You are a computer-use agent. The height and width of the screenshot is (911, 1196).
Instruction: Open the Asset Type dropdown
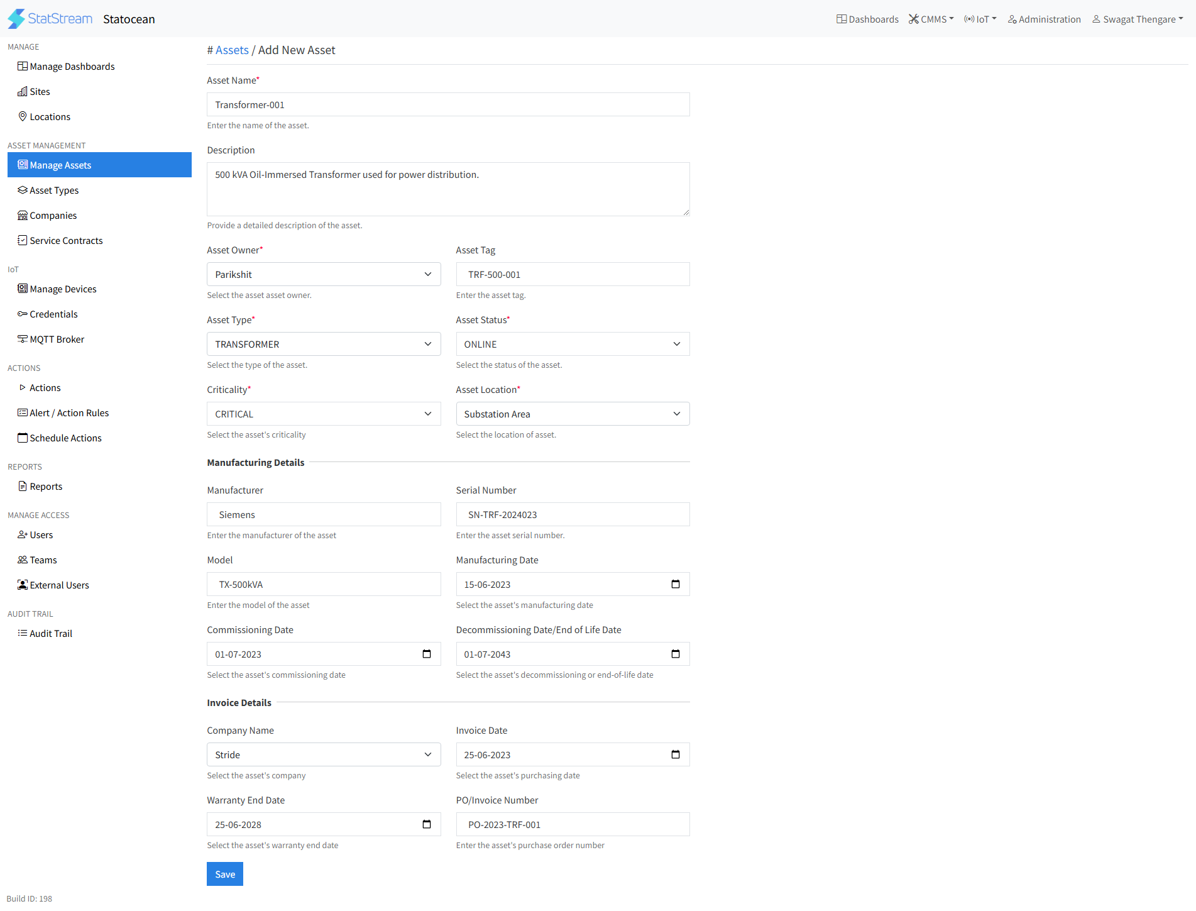(x=324, y=344)
